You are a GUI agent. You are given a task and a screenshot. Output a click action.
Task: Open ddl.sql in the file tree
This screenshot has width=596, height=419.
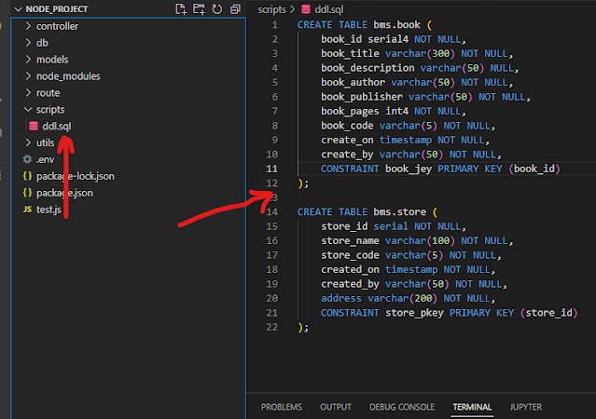point(57,126)
